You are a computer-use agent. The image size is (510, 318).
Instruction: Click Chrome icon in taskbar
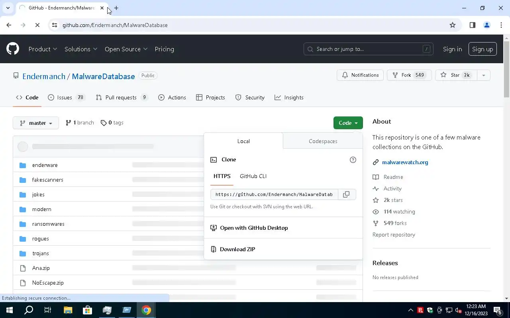(x=146, y=310)
